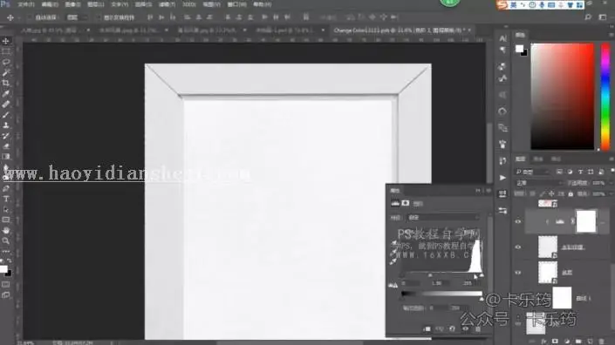
Task: Hide the Levels adjustment layer via eye icon
Action: (518, 221)
